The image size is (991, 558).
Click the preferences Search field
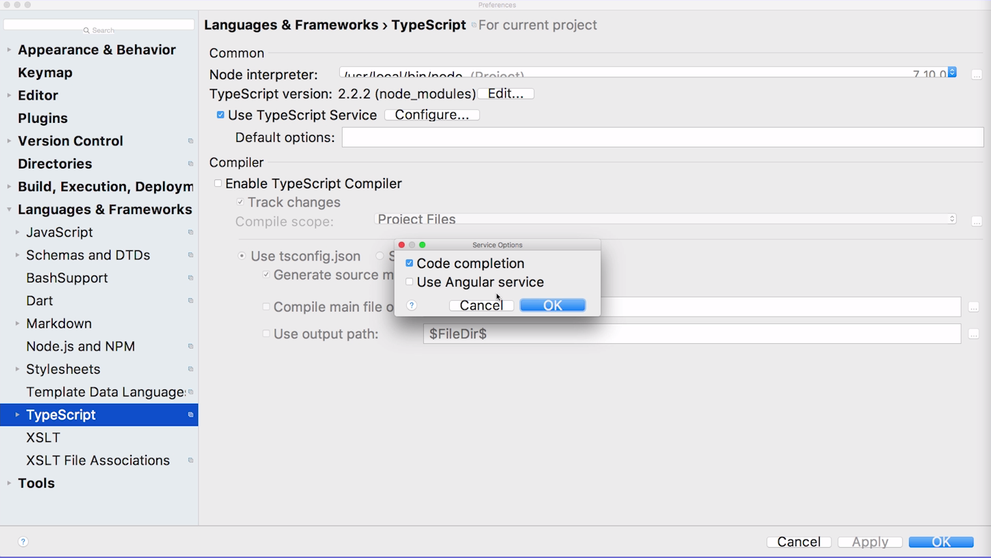click(x=99, y=25)
